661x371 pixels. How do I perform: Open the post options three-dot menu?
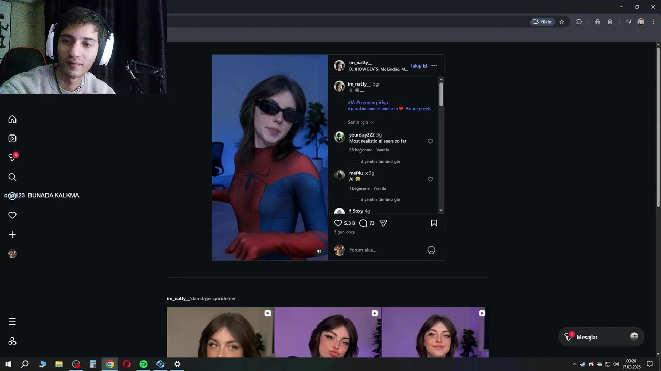434,66
